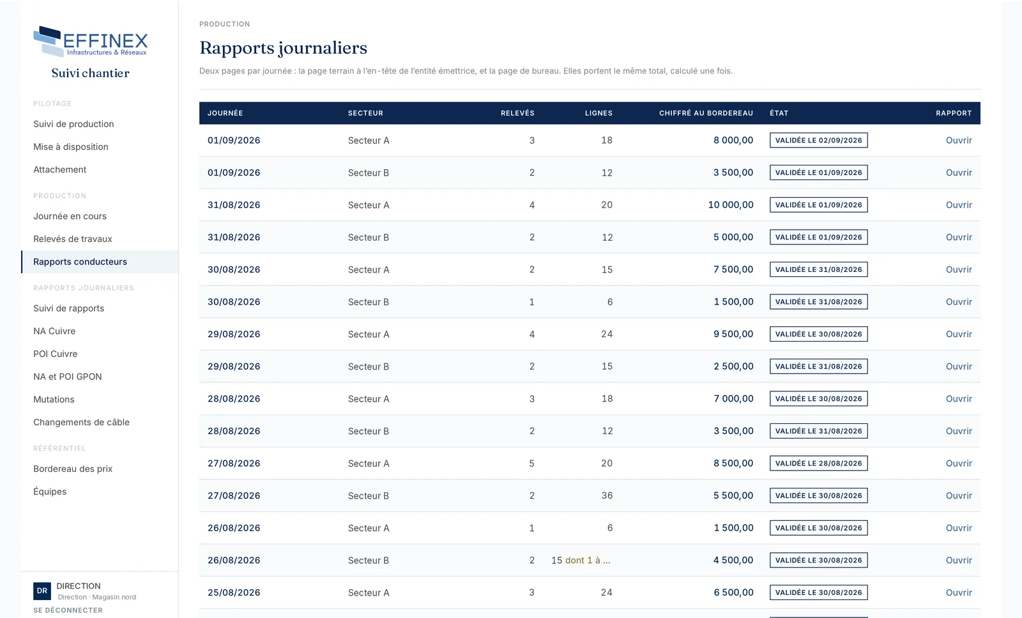Open report for 31/08/2026 Secteur B

click(x=959, y=237)
